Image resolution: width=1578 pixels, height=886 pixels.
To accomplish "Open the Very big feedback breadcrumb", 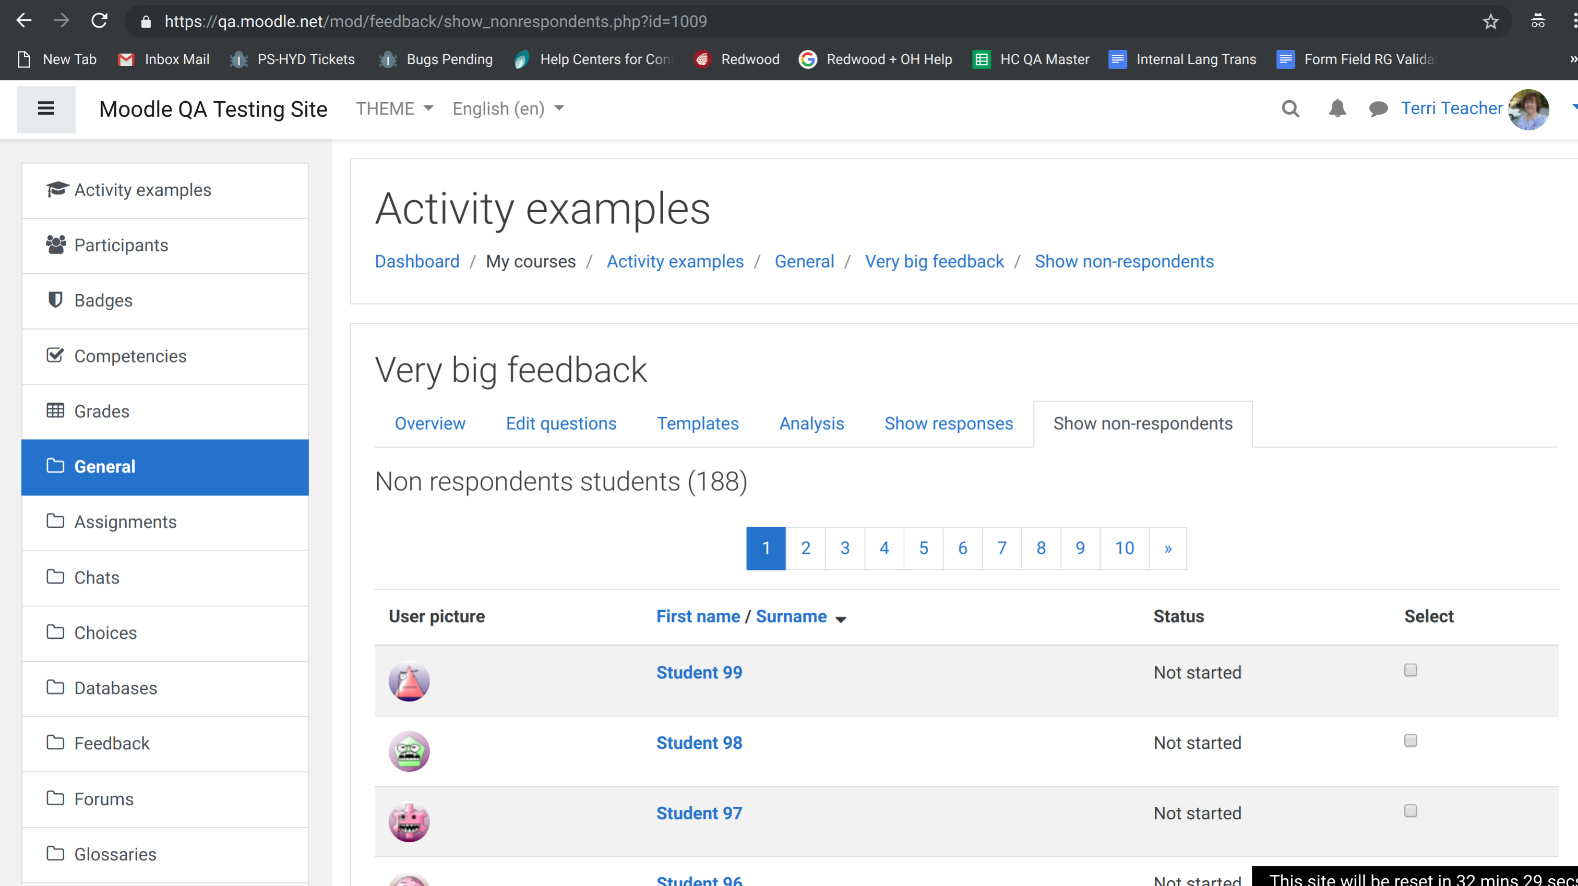I will (934, 261).
